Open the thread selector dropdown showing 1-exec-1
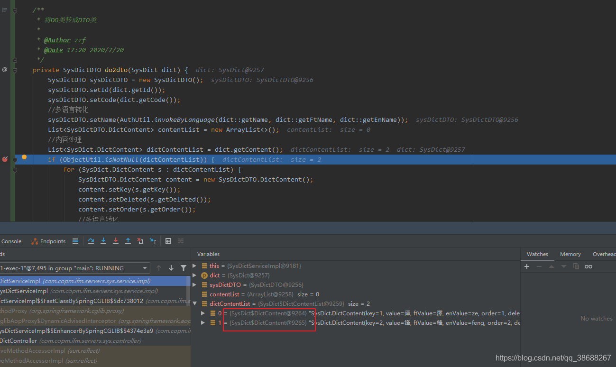This screenshot has height=367, width=616. pos(145,267)
